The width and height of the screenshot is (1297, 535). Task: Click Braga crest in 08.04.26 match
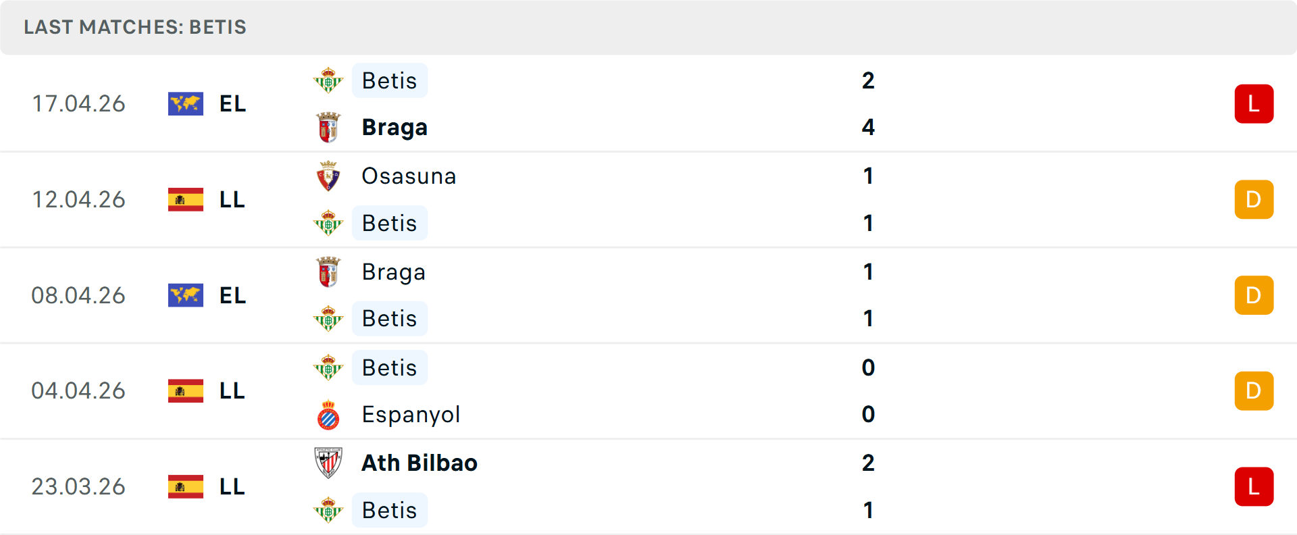tap(328, 272)
